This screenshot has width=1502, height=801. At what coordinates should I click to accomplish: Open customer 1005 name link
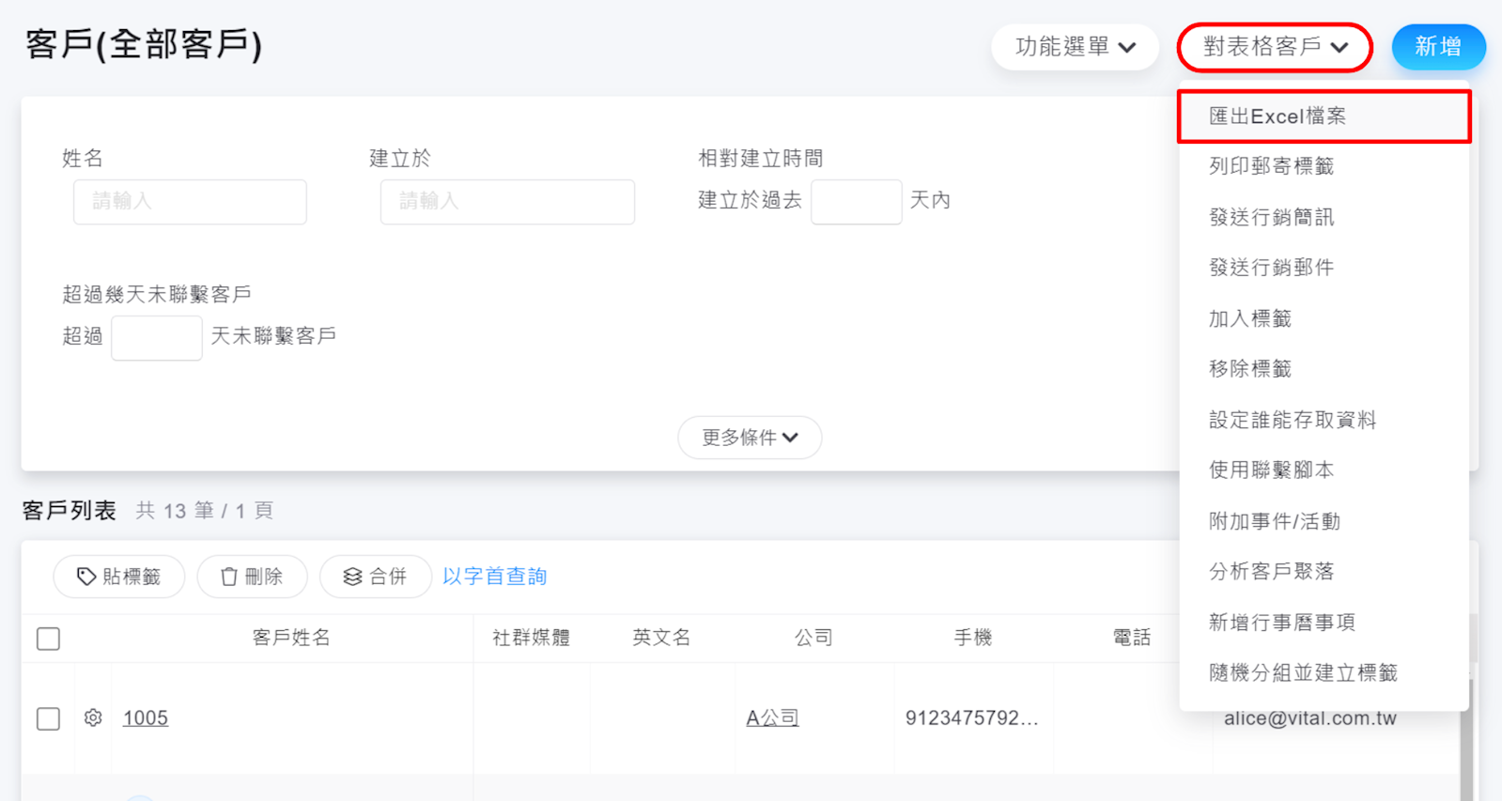[x=146, y=718]
